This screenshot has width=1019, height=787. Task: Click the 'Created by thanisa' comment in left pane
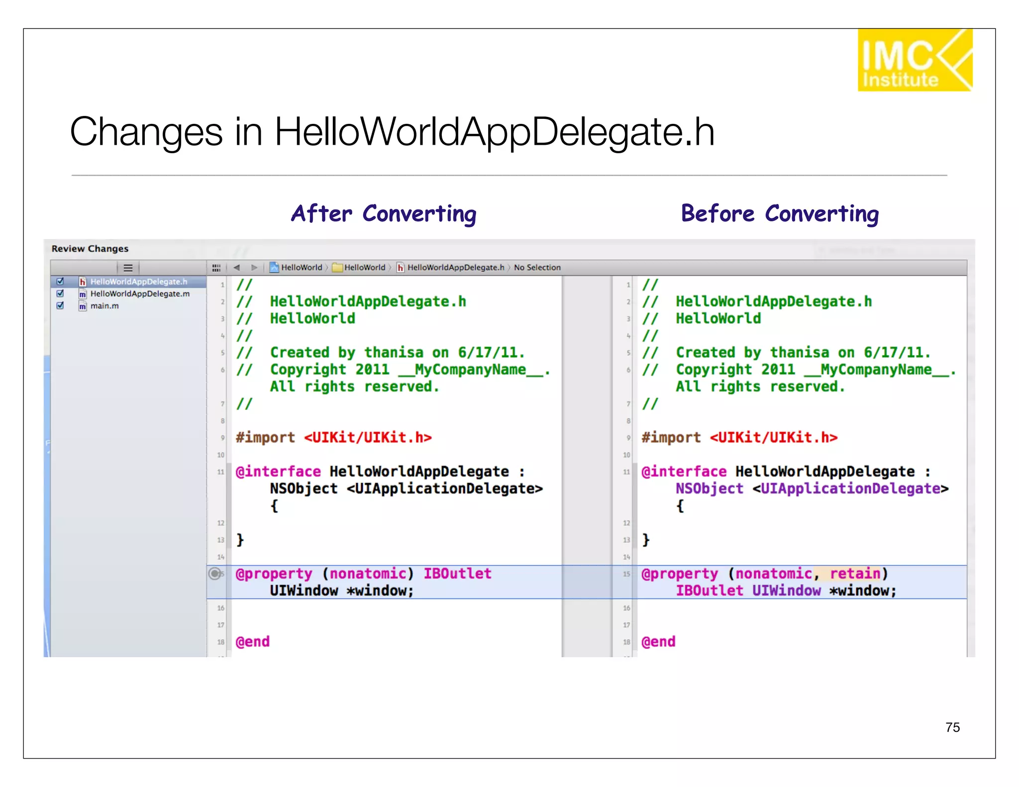point(381,353)
